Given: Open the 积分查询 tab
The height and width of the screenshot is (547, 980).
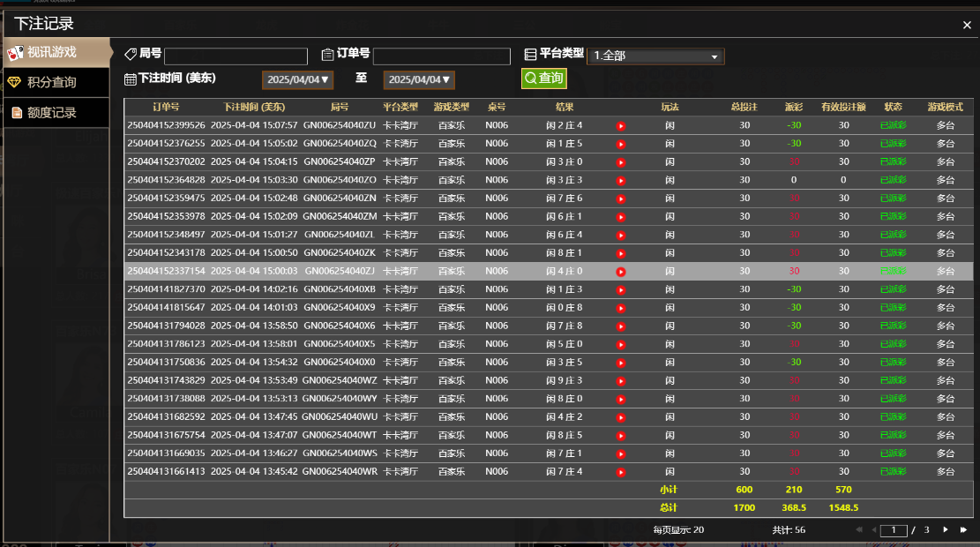Looking at the screenshot, I should (x=55, y=83).
